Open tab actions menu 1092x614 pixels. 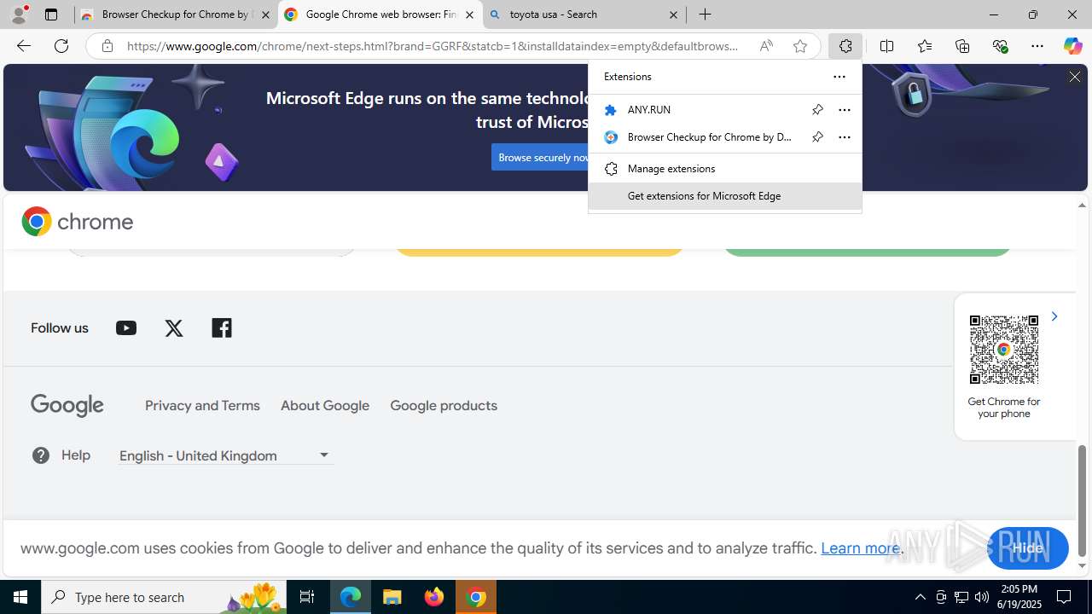coord(51,14)
